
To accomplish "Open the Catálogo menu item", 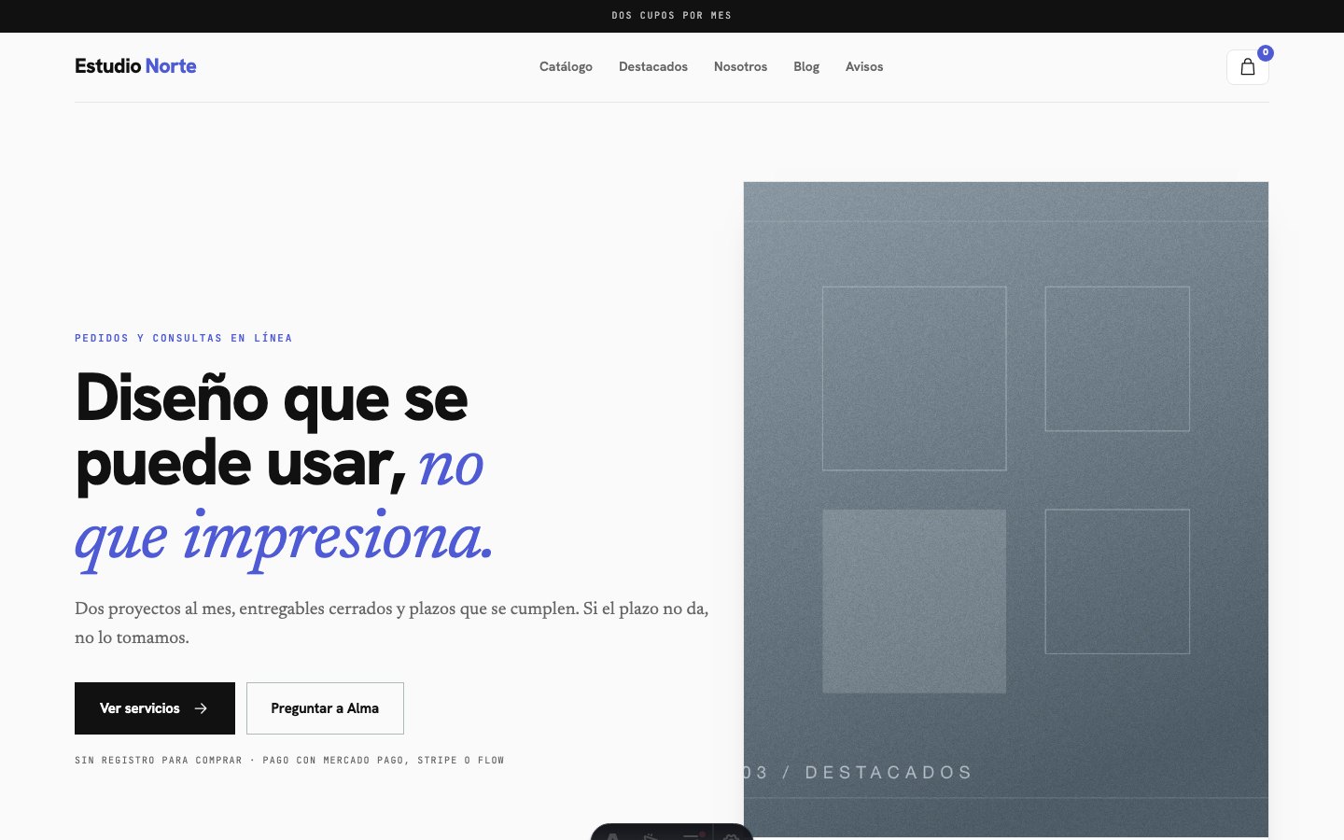I will pos(566,66).
